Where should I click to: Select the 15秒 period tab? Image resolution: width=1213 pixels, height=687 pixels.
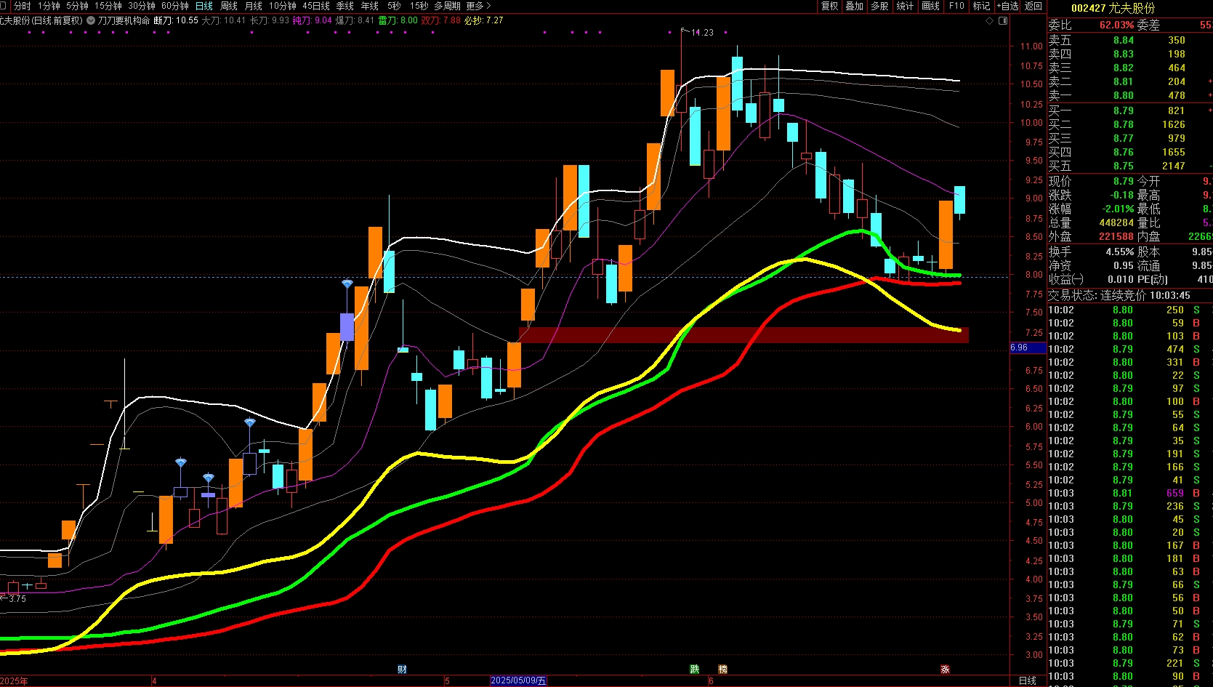419,6
